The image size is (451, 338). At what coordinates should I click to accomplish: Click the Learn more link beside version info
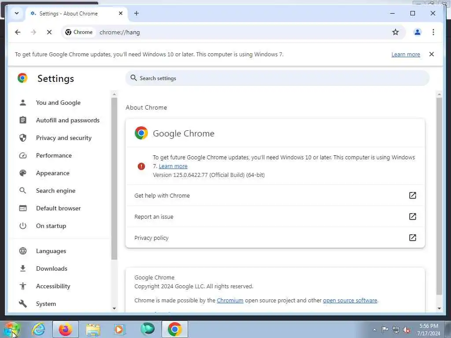point(173,166)
